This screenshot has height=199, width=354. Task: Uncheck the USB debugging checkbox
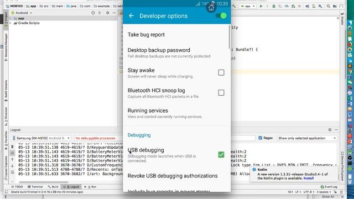coord(221,155)
